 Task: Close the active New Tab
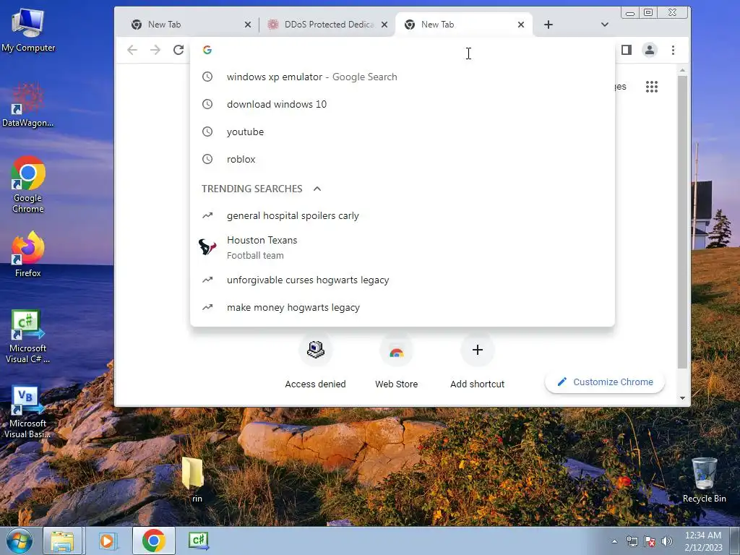(521, 25)
